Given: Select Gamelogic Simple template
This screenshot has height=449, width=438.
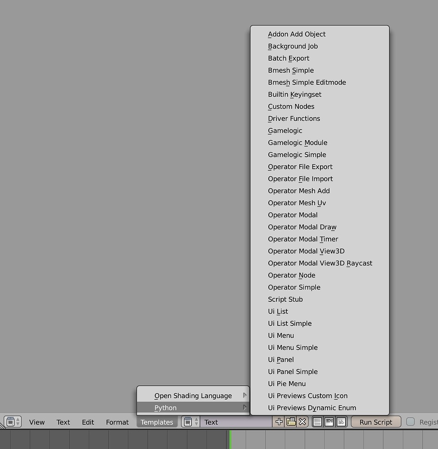Looking at the screenshot, I should (320, 154).
